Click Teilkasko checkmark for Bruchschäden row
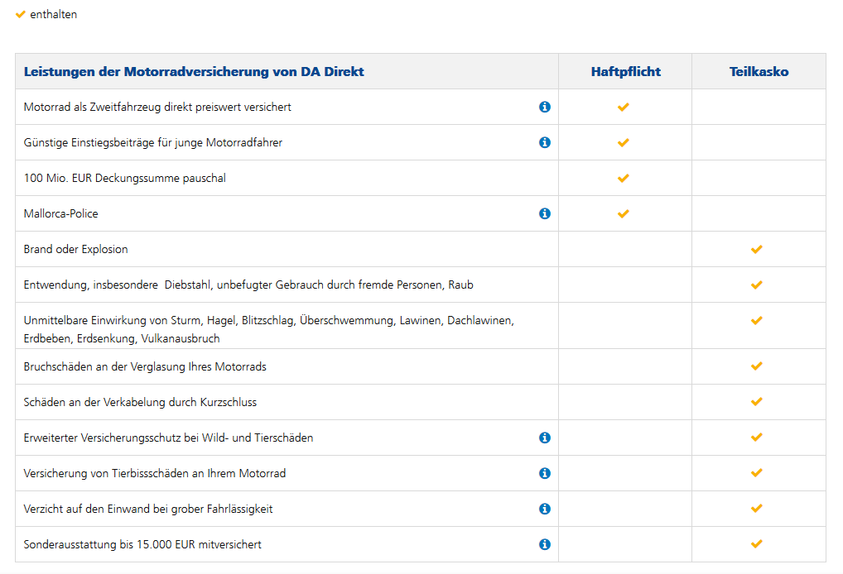 (x=756, y=366)
